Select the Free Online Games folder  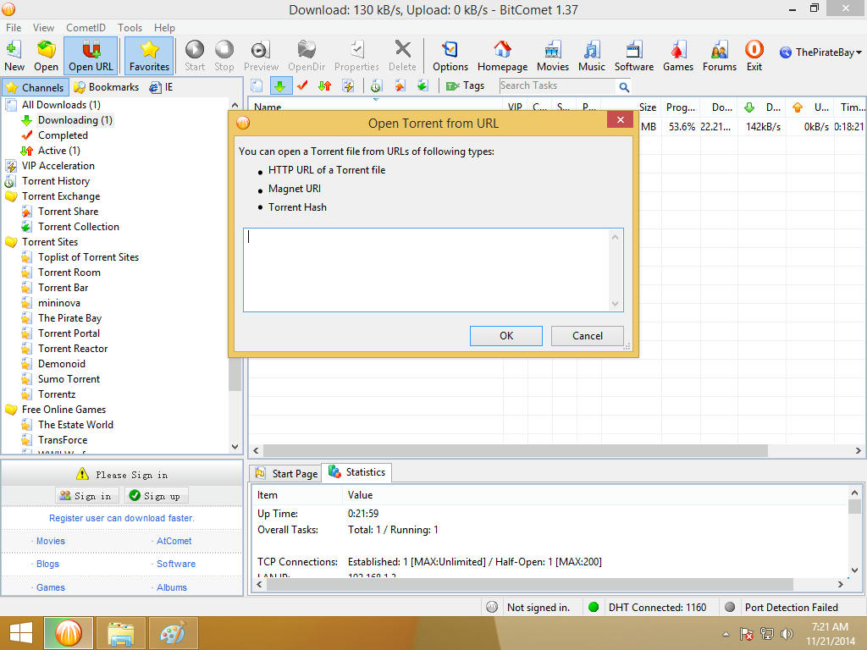point(64,409)
